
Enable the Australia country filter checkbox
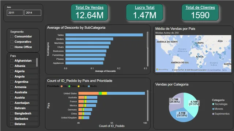pos(12,92)
